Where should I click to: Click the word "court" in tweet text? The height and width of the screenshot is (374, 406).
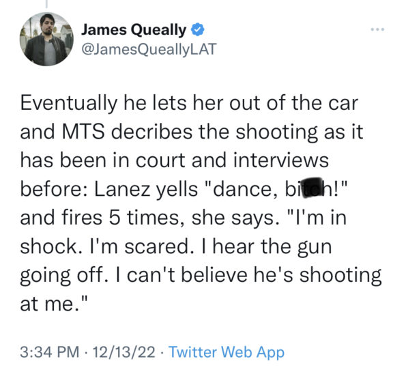coord(161,160)
